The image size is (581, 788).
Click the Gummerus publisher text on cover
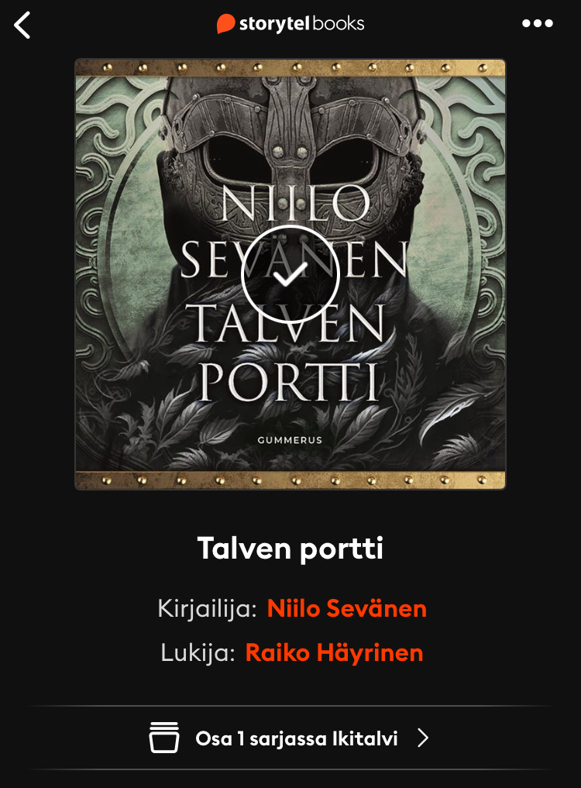290,440
